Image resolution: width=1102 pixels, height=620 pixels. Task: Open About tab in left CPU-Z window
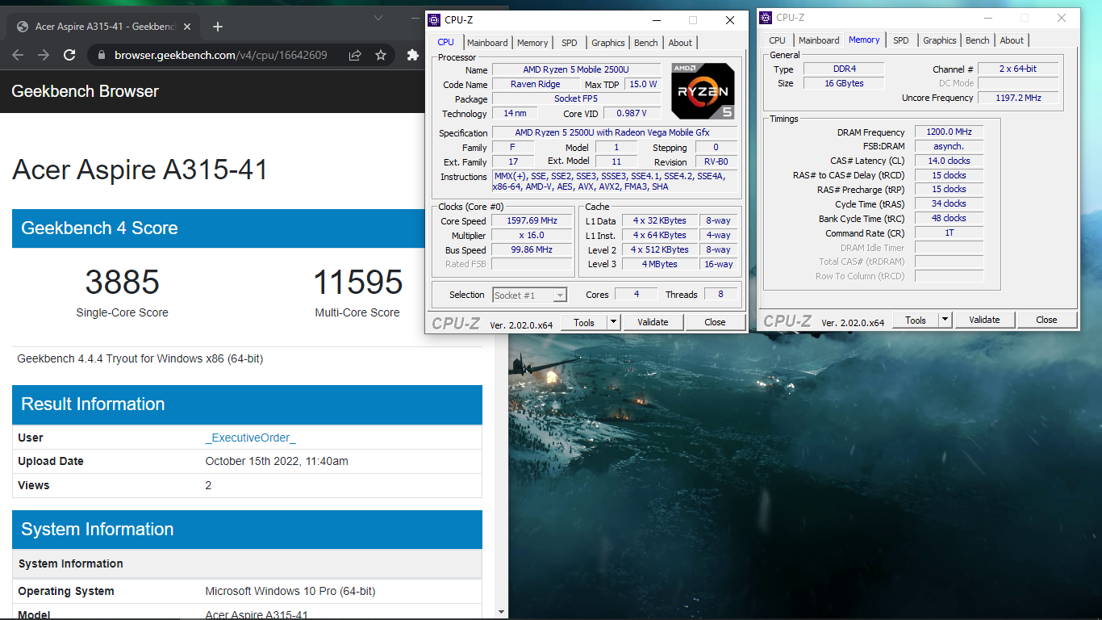(x=680, y=43)
